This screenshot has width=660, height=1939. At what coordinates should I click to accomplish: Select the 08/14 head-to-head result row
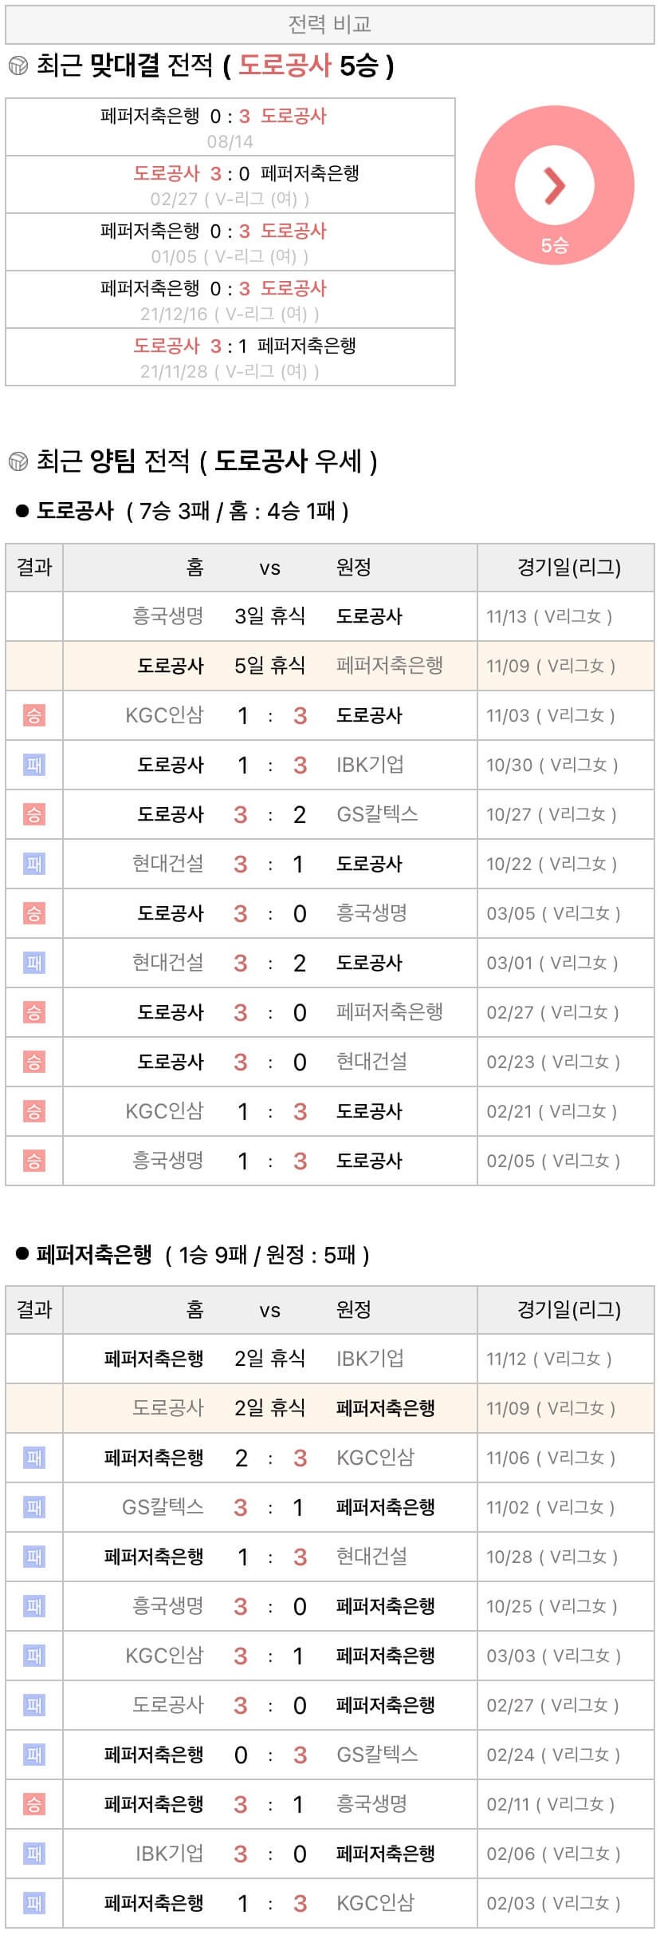[x=230, y=128]
